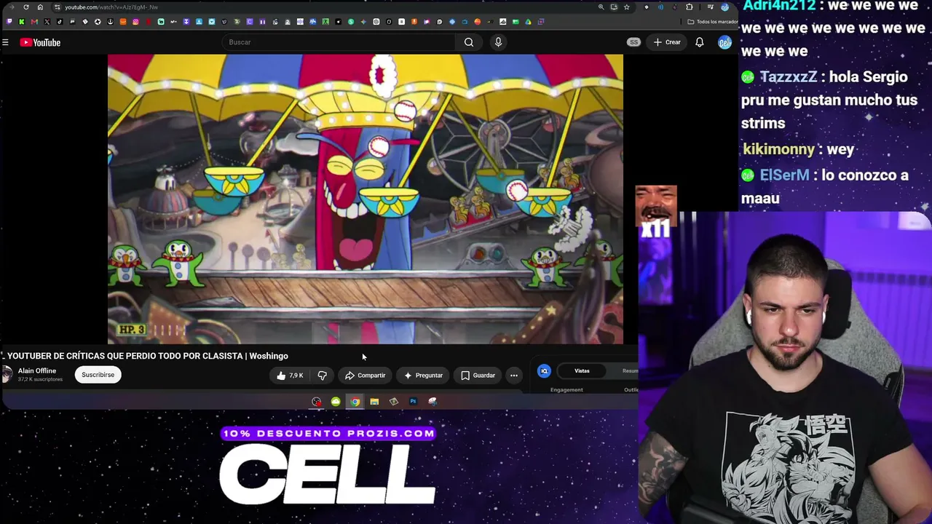Click the 'Buscar' search field
Image resolution: width=932 pixels, height=524 pixels.
click(x=339, y=42)
